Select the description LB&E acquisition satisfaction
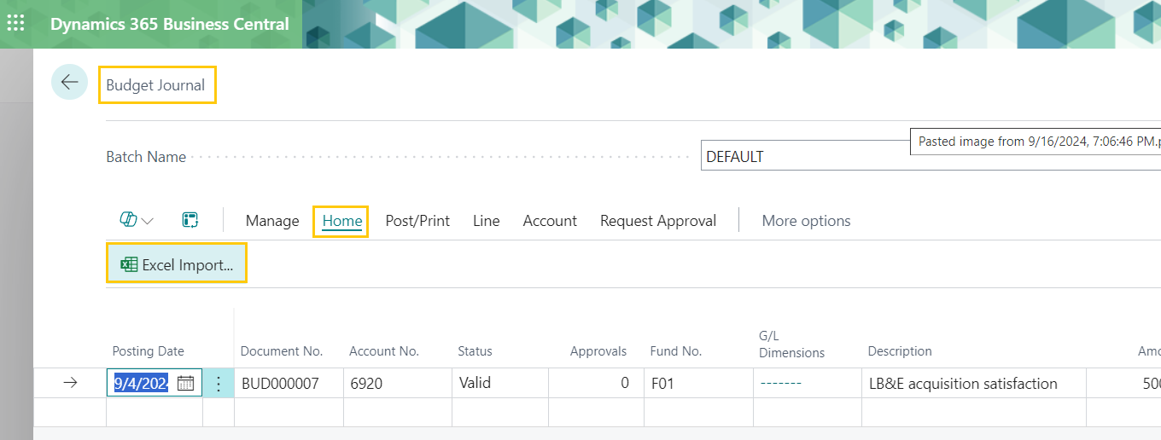This screenshot has height=440, width=1161. [973, 384]
